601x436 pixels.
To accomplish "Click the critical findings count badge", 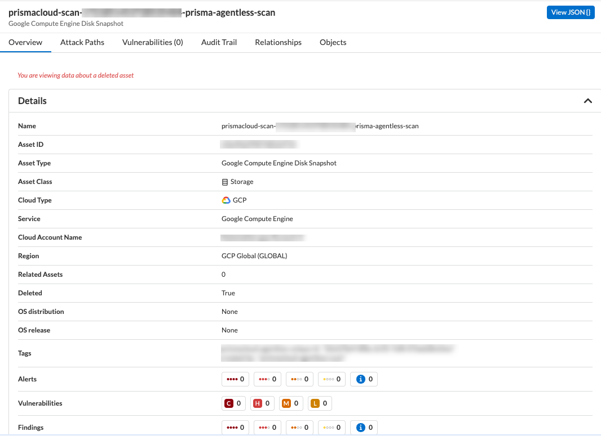I will (235, 428).
